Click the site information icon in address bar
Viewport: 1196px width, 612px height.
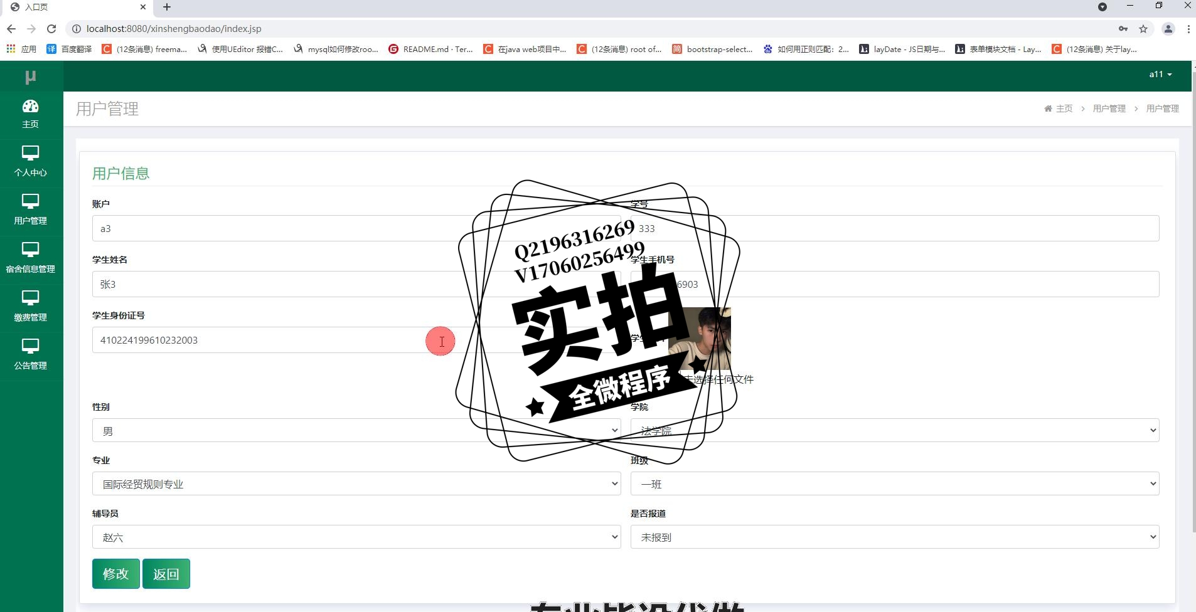pos(76,29)
